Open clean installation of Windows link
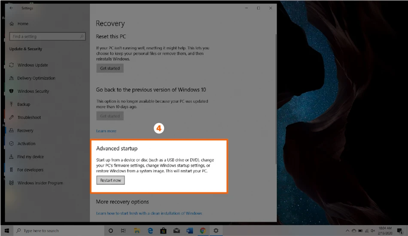The width and height of the screenshot is (408, 236). [149, 213]
